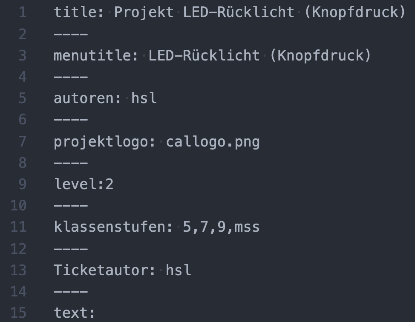Click the "callogo.png" filename value
415x322 pixels.
213,141
